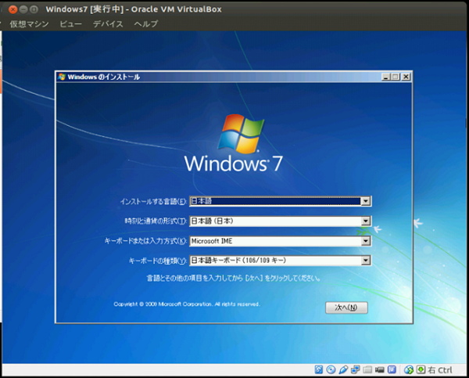469x378 pixels.
Task: Expand the キーボードの種類 dropdown arrow
Action: coord(366,261)
